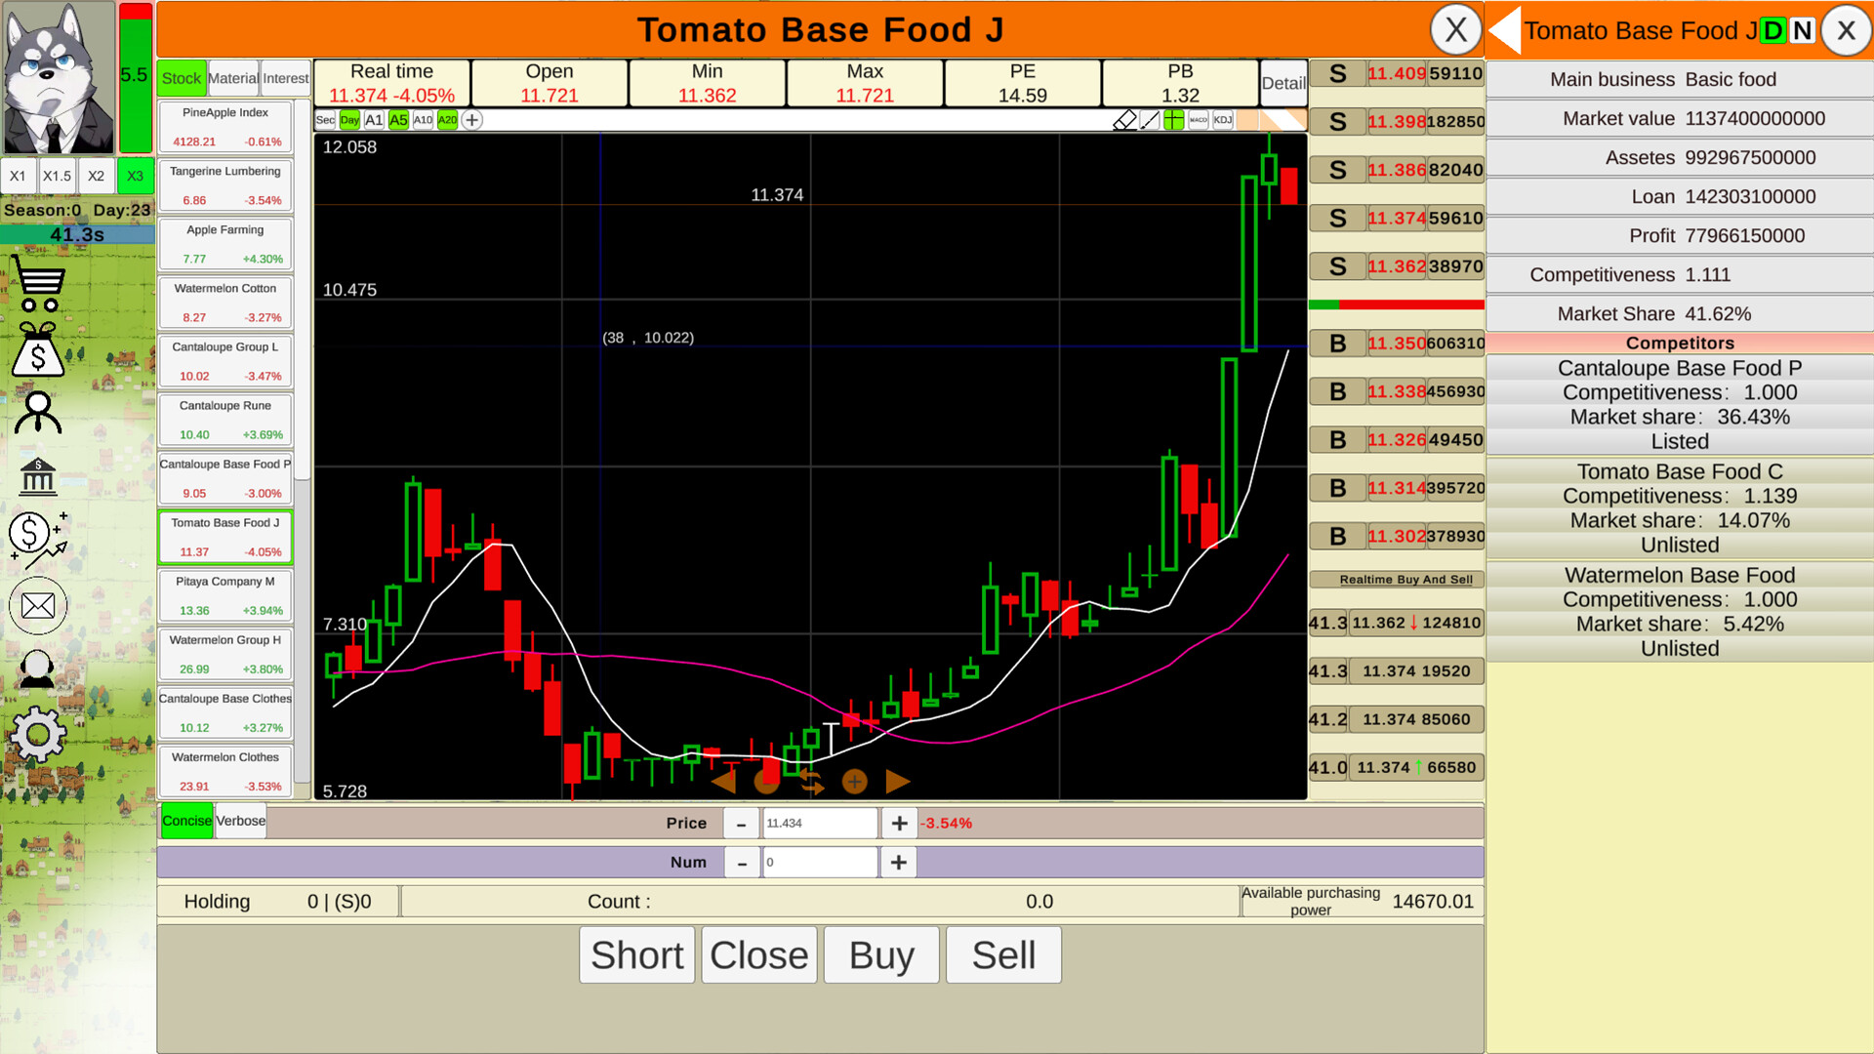
Task: Switch to the Material tab
Action: coord(233,78)
